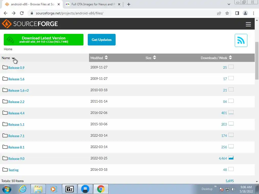Select the date text 2022-03-25
Viewport: 259px width, 194px height.
[99, 158]
